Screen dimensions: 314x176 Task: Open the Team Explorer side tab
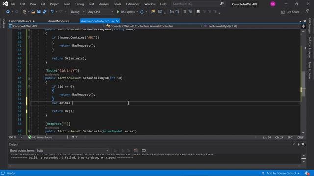tap(310, 70)
